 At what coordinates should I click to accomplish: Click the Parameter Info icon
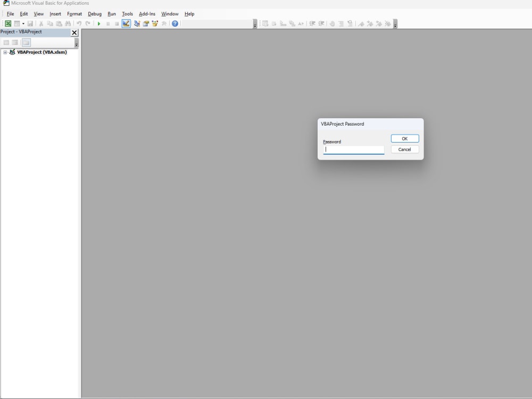pyautogui.click(x=292, y=23)
